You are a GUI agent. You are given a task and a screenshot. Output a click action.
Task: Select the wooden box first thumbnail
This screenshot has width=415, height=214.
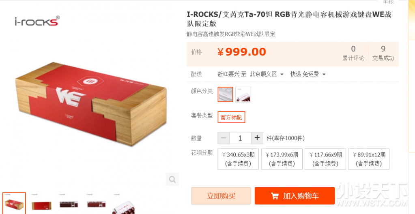coord(14,203)
